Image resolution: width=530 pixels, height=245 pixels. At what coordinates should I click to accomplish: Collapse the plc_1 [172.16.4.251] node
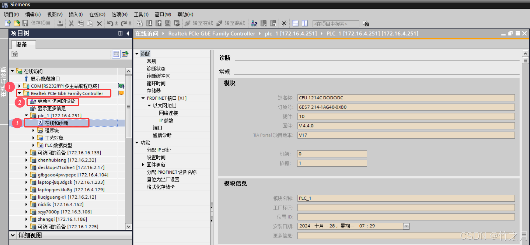point(26,115)
